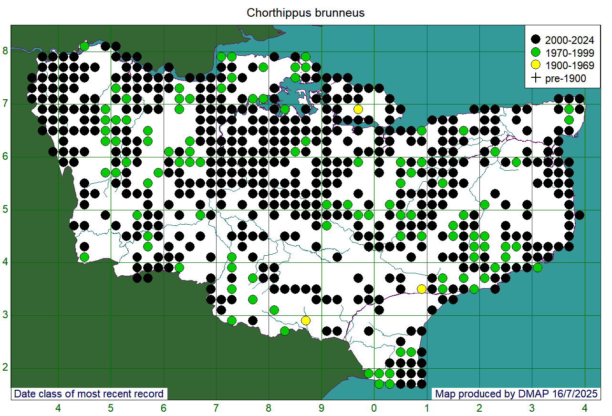Click the bottom axis grid label 7
The image size is (612, 416).
(x=216, y=408)
